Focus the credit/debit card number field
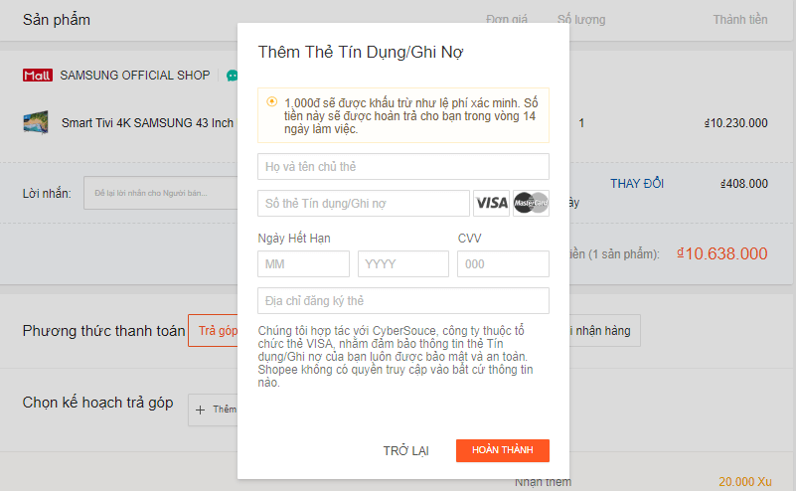This screenshot has height=491, width=796. pyautogui.click(x=363, y=203)
